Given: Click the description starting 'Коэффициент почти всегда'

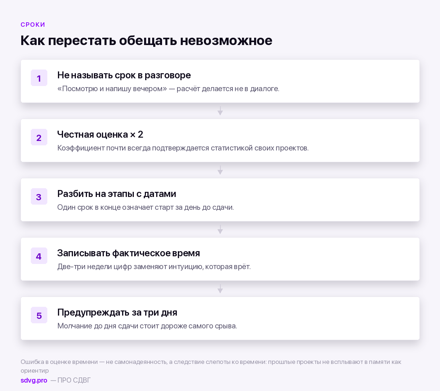Looking at the screenshot, I should coord(183,148).
